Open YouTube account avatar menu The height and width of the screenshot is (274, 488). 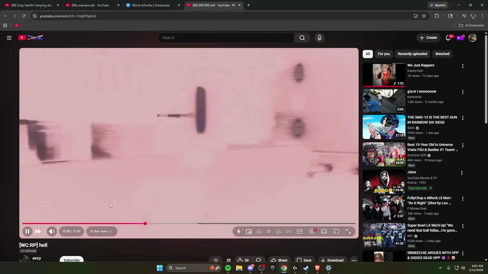472,38
